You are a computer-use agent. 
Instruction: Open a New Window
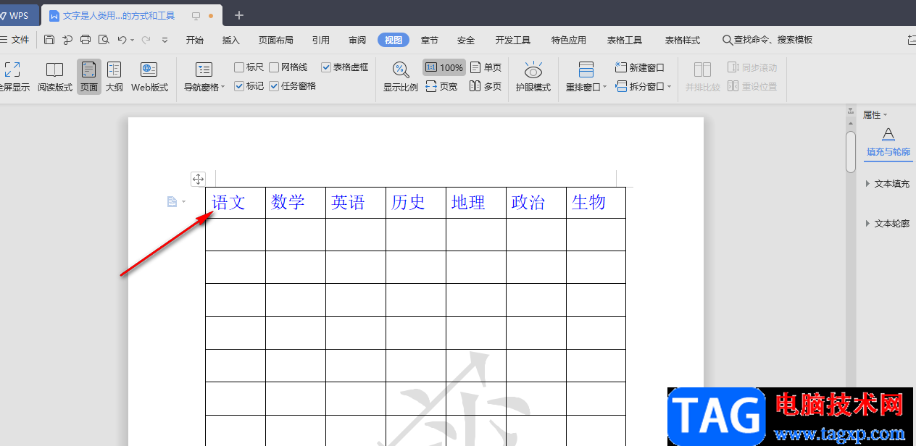(640, 67)
